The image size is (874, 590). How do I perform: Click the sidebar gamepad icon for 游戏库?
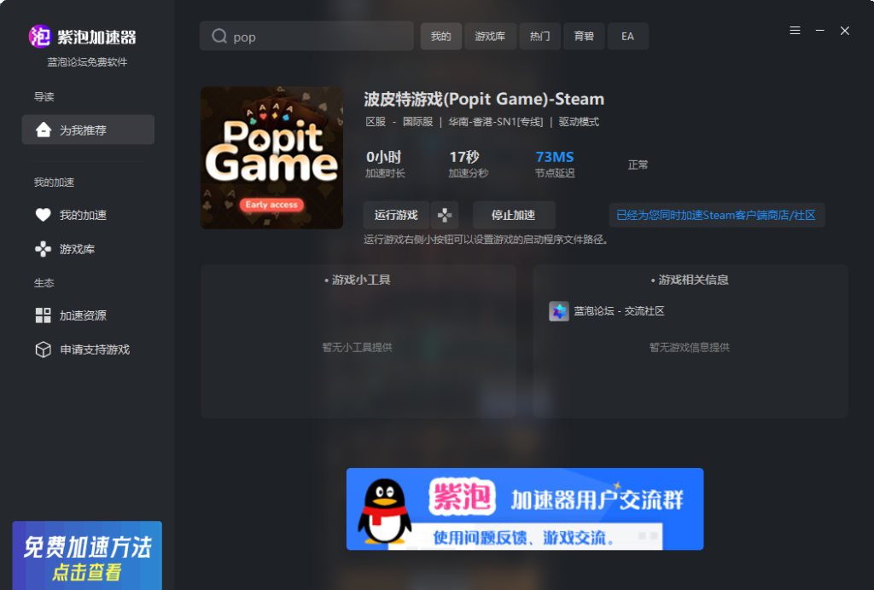coord(43,249)
